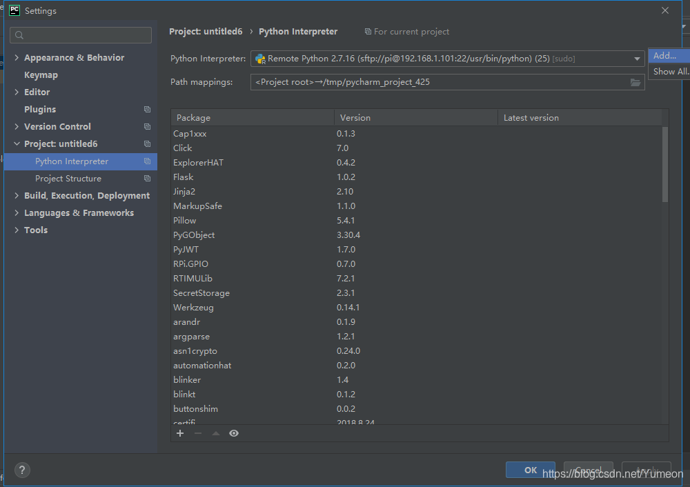Click the Package column header
The width and height of the screenshot is (690, 487).
tap(253, 118)
